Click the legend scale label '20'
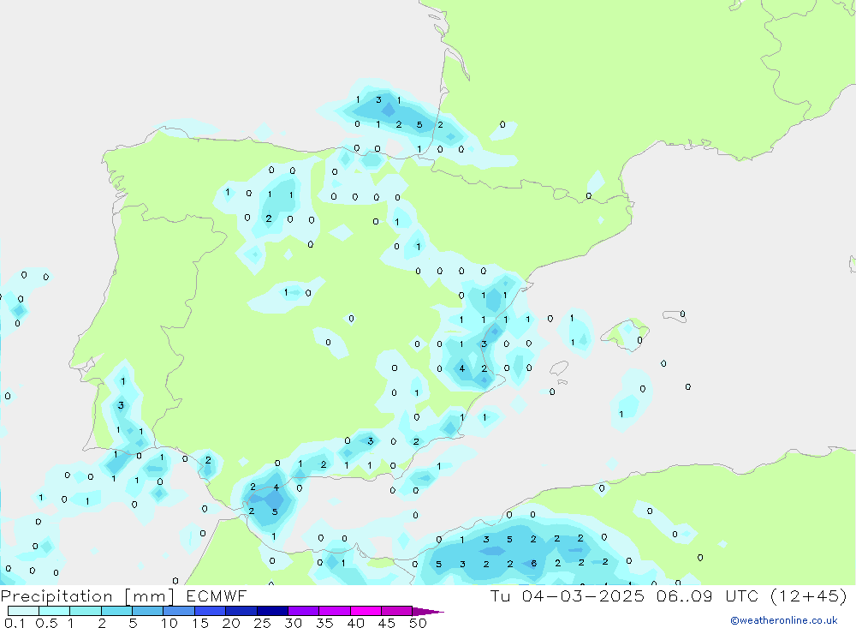Image resolution: width=856 pixels, height=628 pixels. (x=231, y=623)
